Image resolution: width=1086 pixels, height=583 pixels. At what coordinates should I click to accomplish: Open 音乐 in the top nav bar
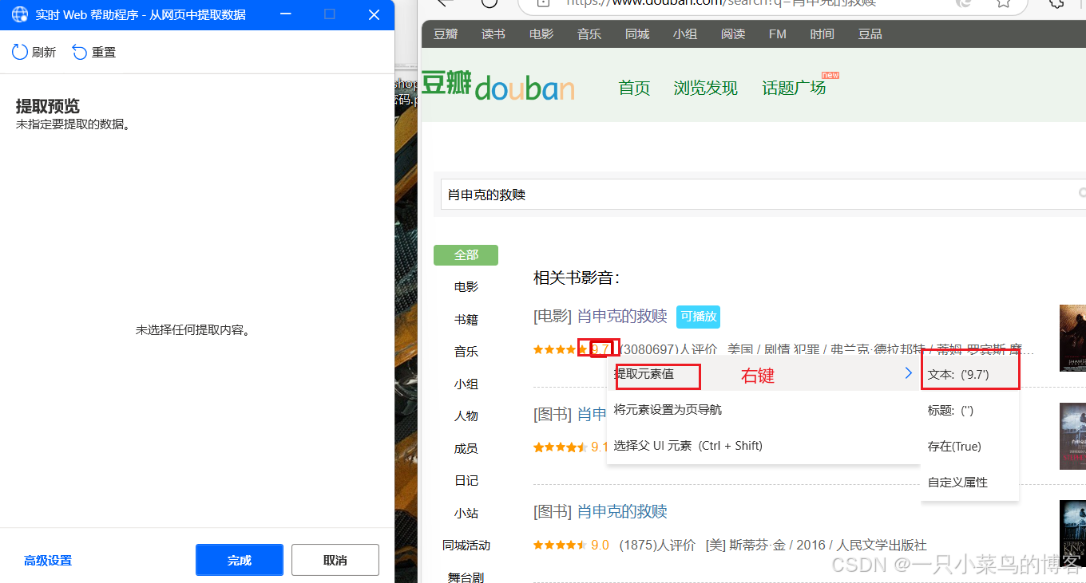[589, 33]
